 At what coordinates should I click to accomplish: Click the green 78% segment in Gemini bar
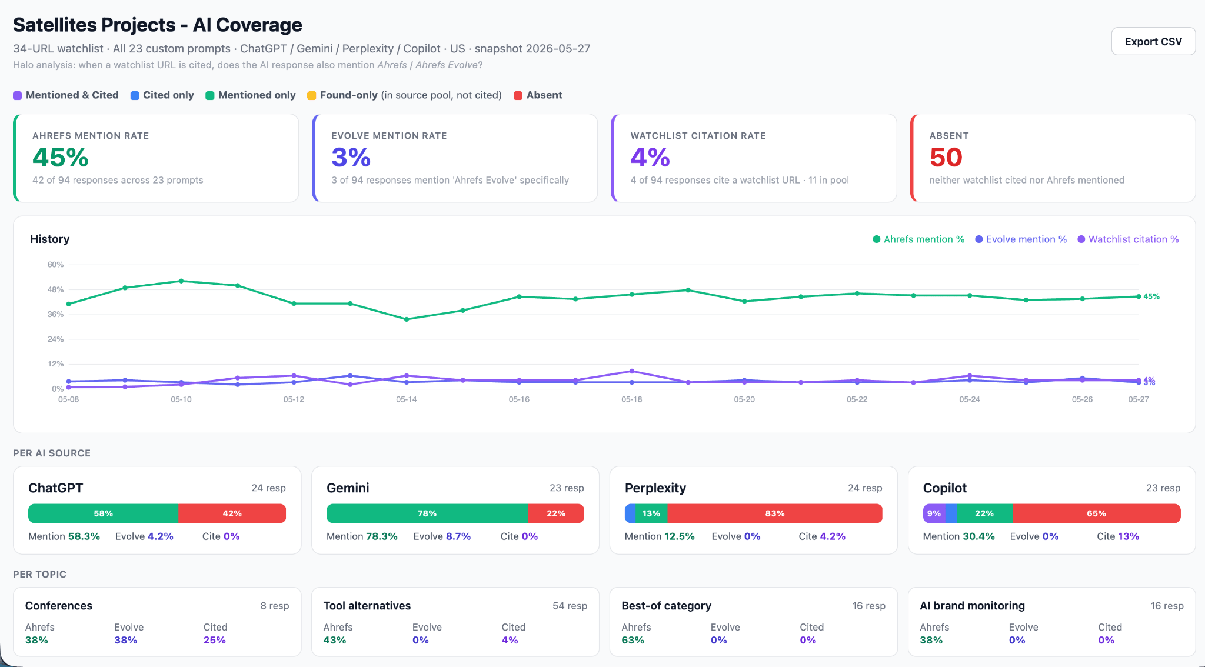[427, 513]
